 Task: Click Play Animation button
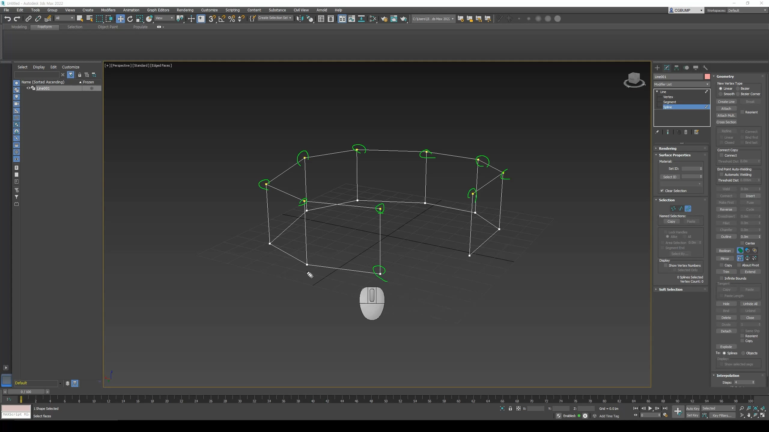point(650,408)
